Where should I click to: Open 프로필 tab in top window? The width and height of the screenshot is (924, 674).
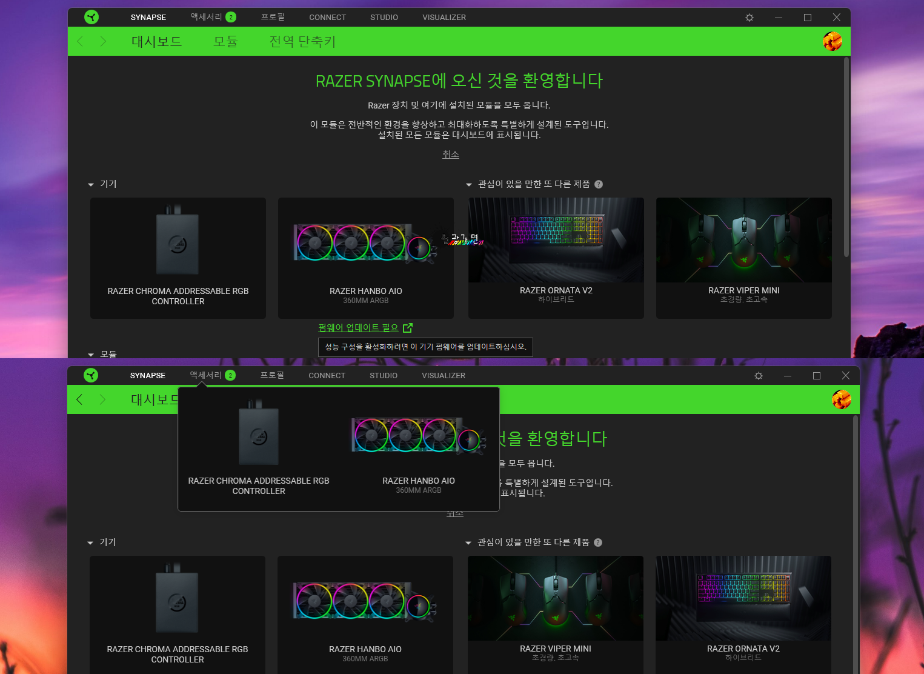click(x=273, y=17)
